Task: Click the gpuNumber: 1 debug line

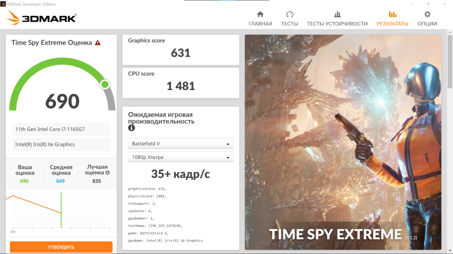Action: [x=141, y=219]
